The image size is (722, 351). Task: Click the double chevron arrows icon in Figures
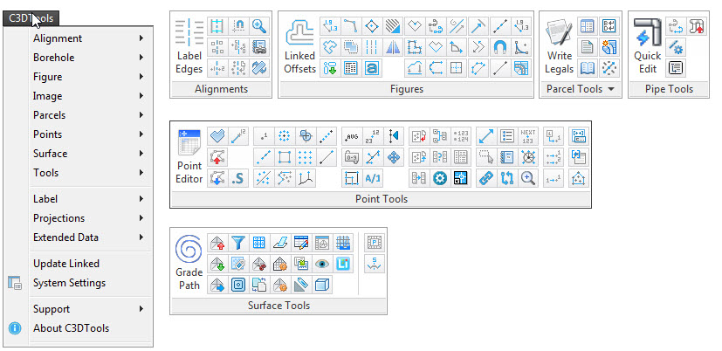pos(478,47)
